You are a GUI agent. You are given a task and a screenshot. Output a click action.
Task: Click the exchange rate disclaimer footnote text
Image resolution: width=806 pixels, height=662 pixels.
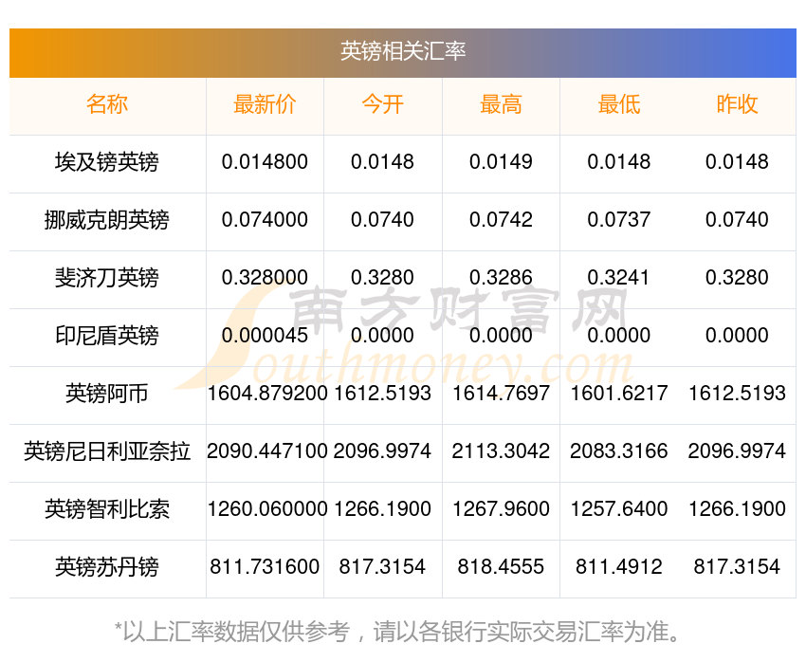tap(396, 631)
